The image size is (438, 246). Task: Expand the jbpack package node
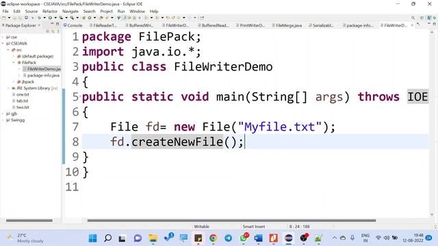coord(14,82)
